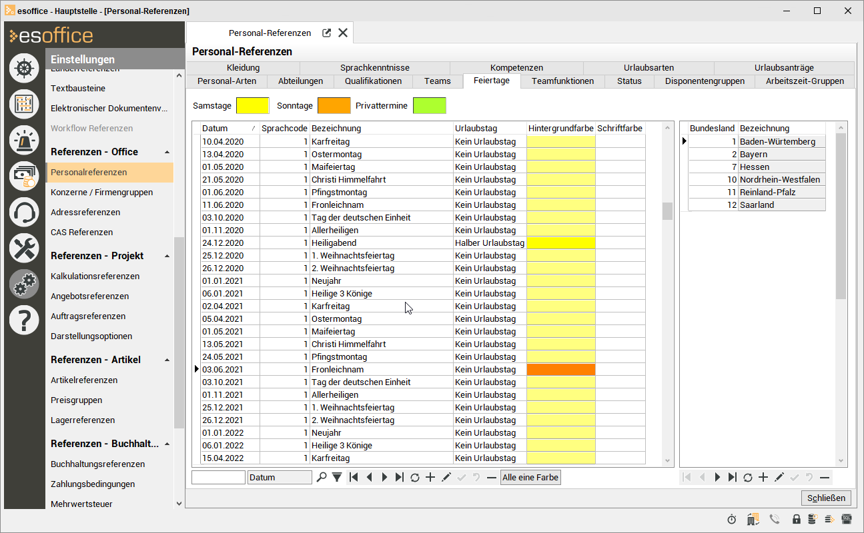The image size is (864, 533).
Task: Edit selected Bundesland with pencil icon
Action: click(x=779, y=477)
